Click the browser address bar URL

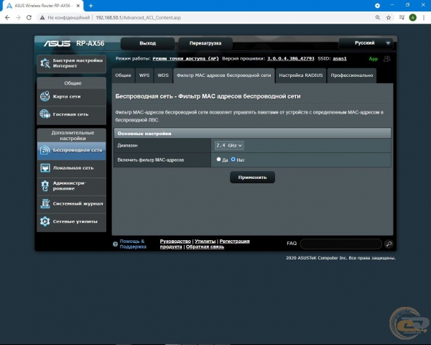click(138, 17)
